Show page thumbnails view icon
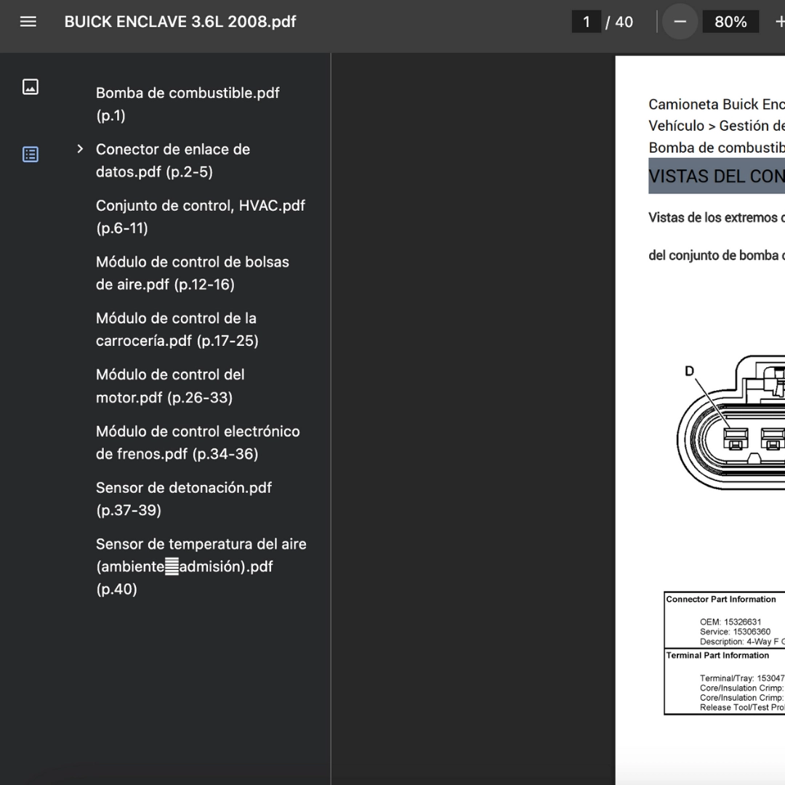 point(31,86)
